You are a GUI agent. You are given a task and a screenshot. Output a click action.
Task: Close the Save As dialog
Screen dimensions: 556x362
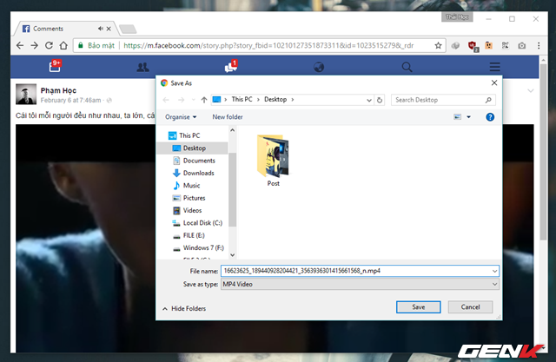click(494, 82)
